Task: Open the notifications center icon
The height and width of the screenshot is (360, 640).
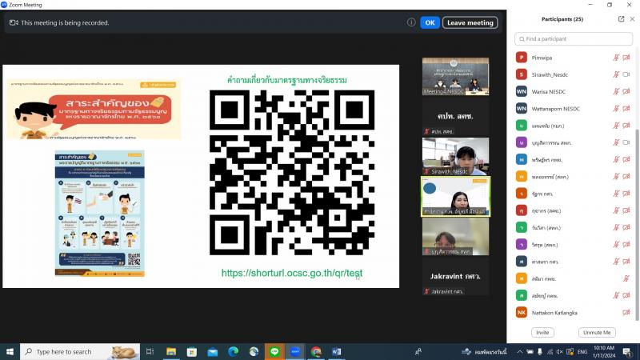Action: 627,351
